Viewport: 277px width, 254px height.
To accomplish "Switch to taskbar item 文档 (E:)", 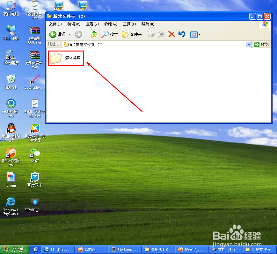I will coord(225,250).
